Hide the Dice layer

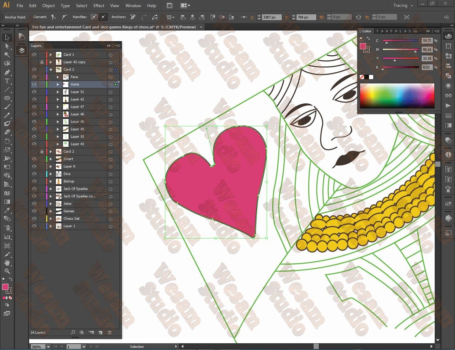coord(34,174)
